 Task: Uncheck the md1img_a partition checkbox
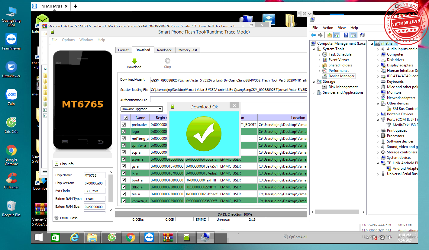click(x=124, y=138)
